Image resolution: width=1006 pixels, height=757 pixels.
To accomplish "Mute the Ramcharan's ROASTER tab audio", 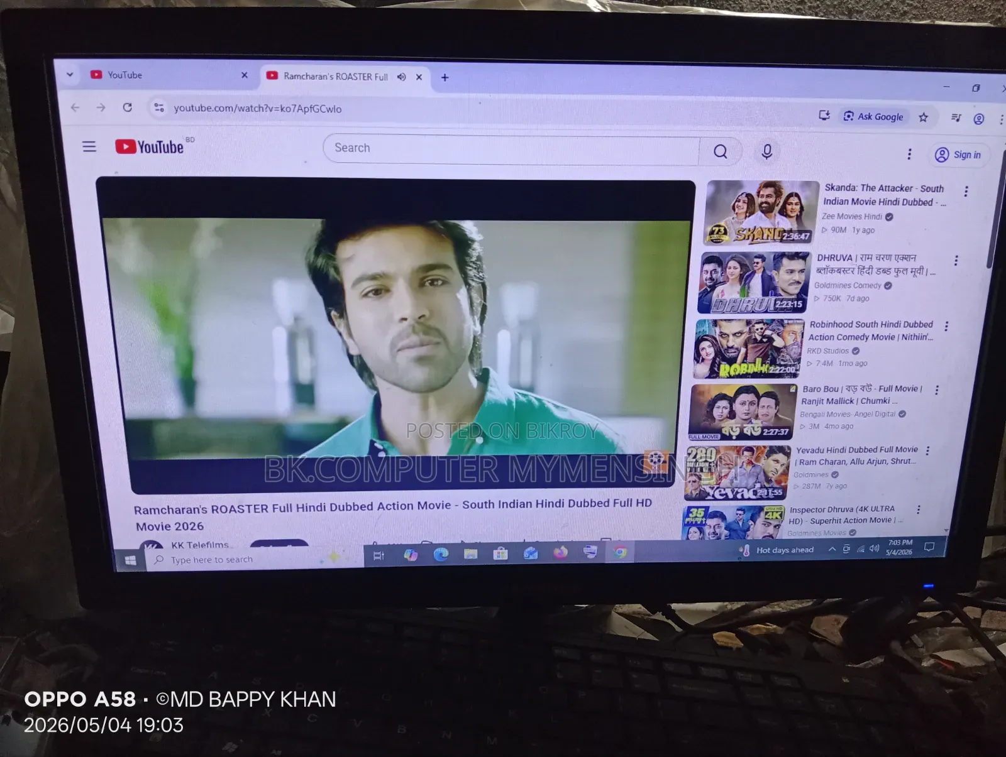I will 401,77.
